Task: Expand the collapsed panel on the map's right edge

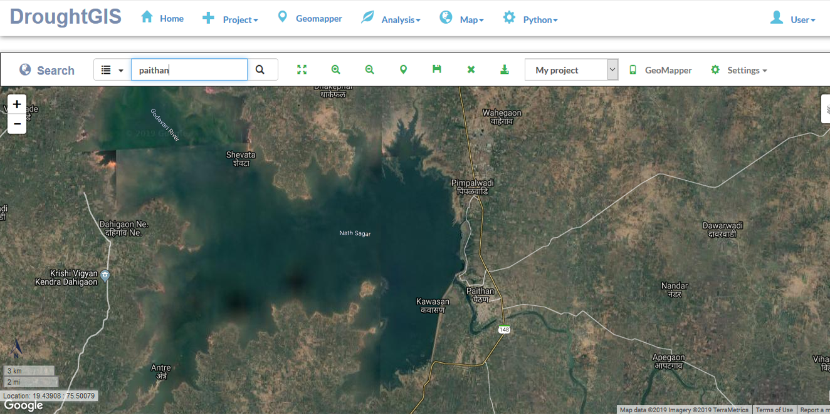Action: pyautogui.click(x=826, y=109)
